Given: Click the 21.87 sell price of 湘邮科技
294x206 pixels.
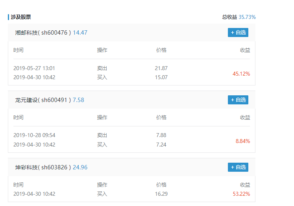Looking at the screenshot, I should [161, 68].
